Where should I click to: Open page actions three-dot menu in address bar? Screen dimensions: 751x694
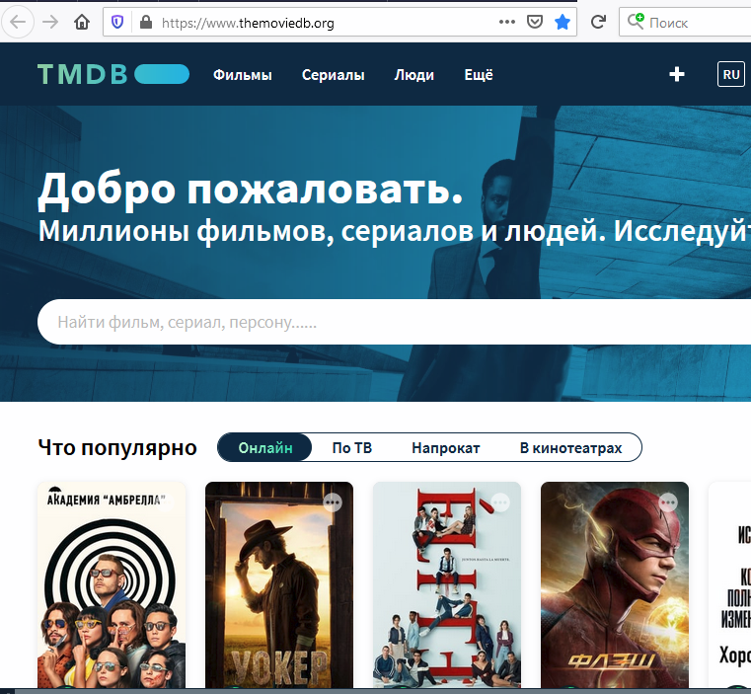tap(506, 22)
